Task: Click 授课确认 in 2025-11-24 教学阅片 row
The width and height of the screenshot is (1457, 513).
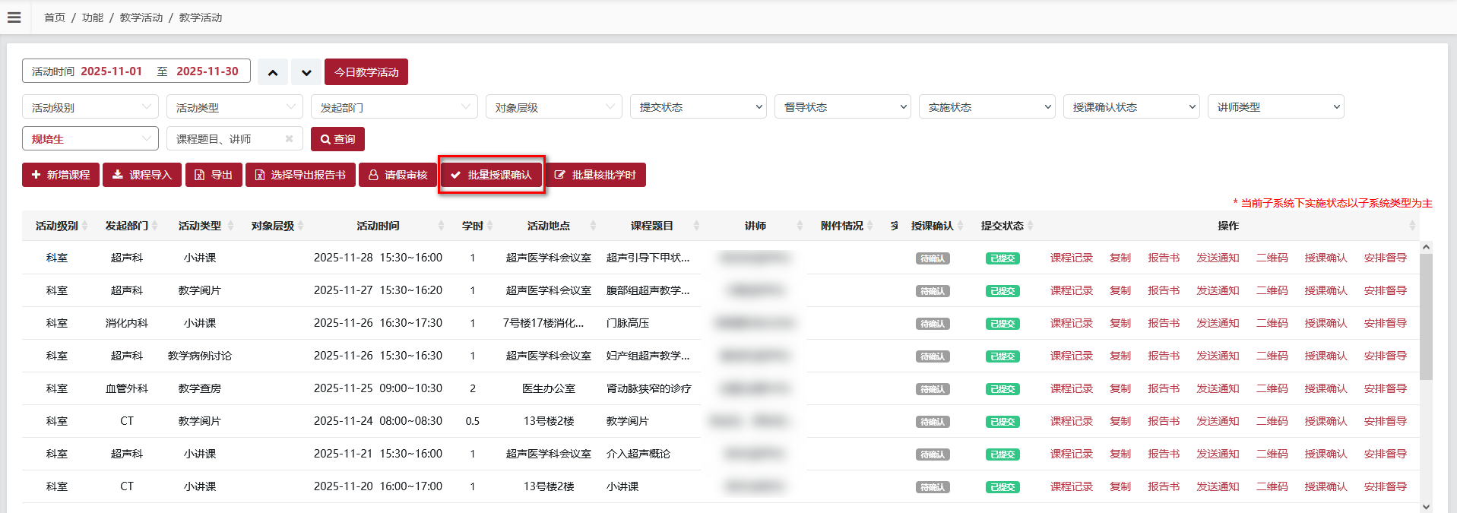Action: click(x=1326, y=421)
